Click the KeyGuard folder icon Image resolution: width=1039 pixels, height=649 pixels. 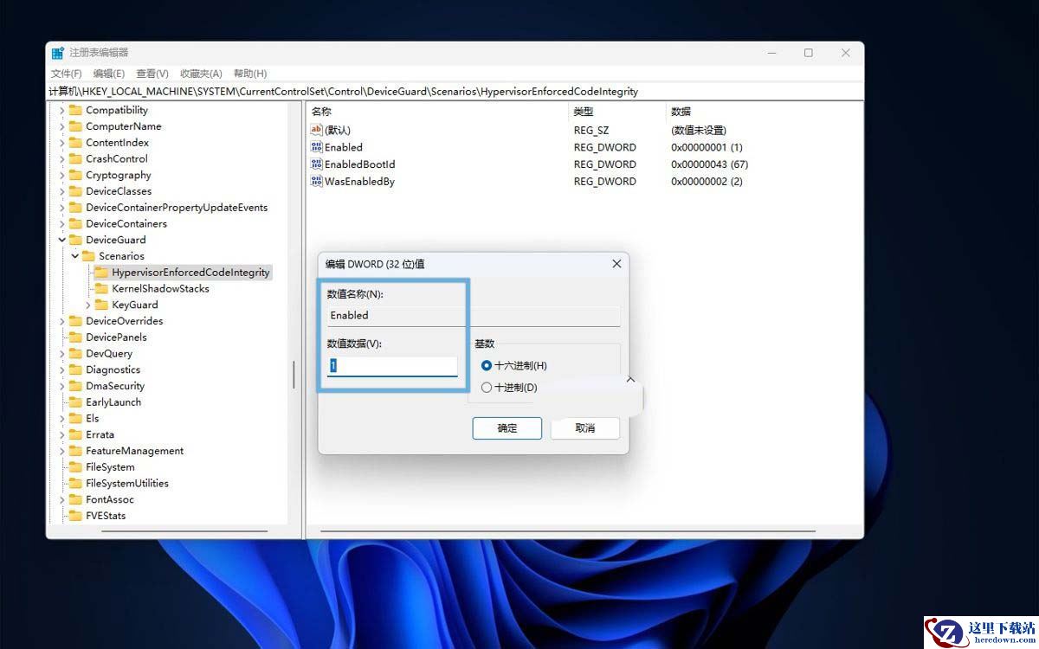click(x=101, y=305)
